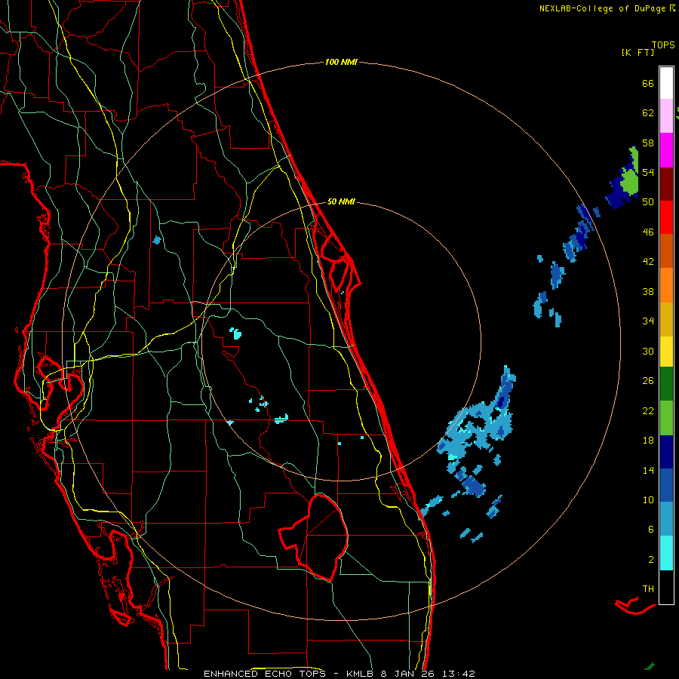679x679 pixels.
Task: Click the 50 NMI range ring label
Action: coord(341,201)
